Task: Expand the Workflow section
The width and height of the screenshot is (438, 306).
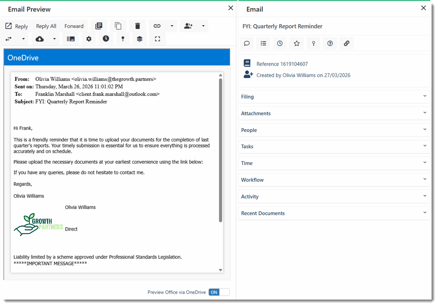Action: point(334,180)
